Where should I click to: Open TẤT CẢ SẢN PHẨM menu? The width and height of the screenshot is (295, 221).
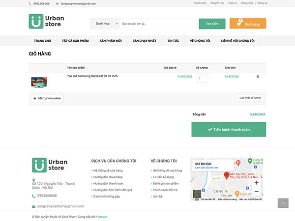(75, 41)
